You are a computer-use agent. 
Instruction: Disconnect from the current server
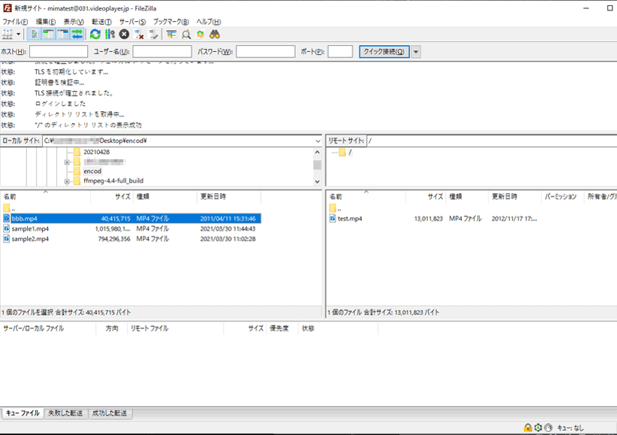point(139,35)
